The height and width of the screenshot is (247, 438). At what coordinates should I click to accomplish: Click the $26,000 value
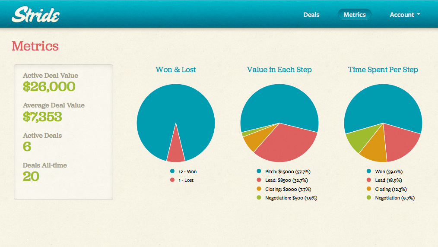[x=49, y=86]
